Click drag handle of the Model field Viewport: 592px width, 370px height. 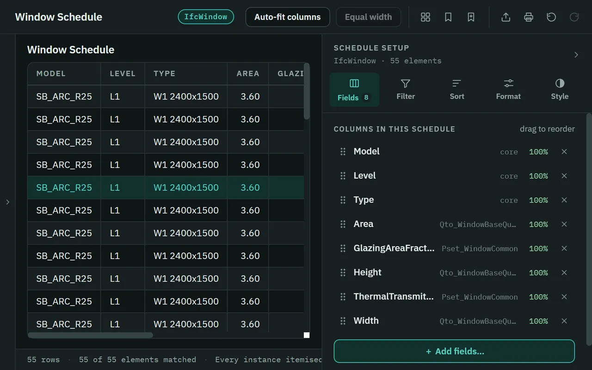pos(343,152)
